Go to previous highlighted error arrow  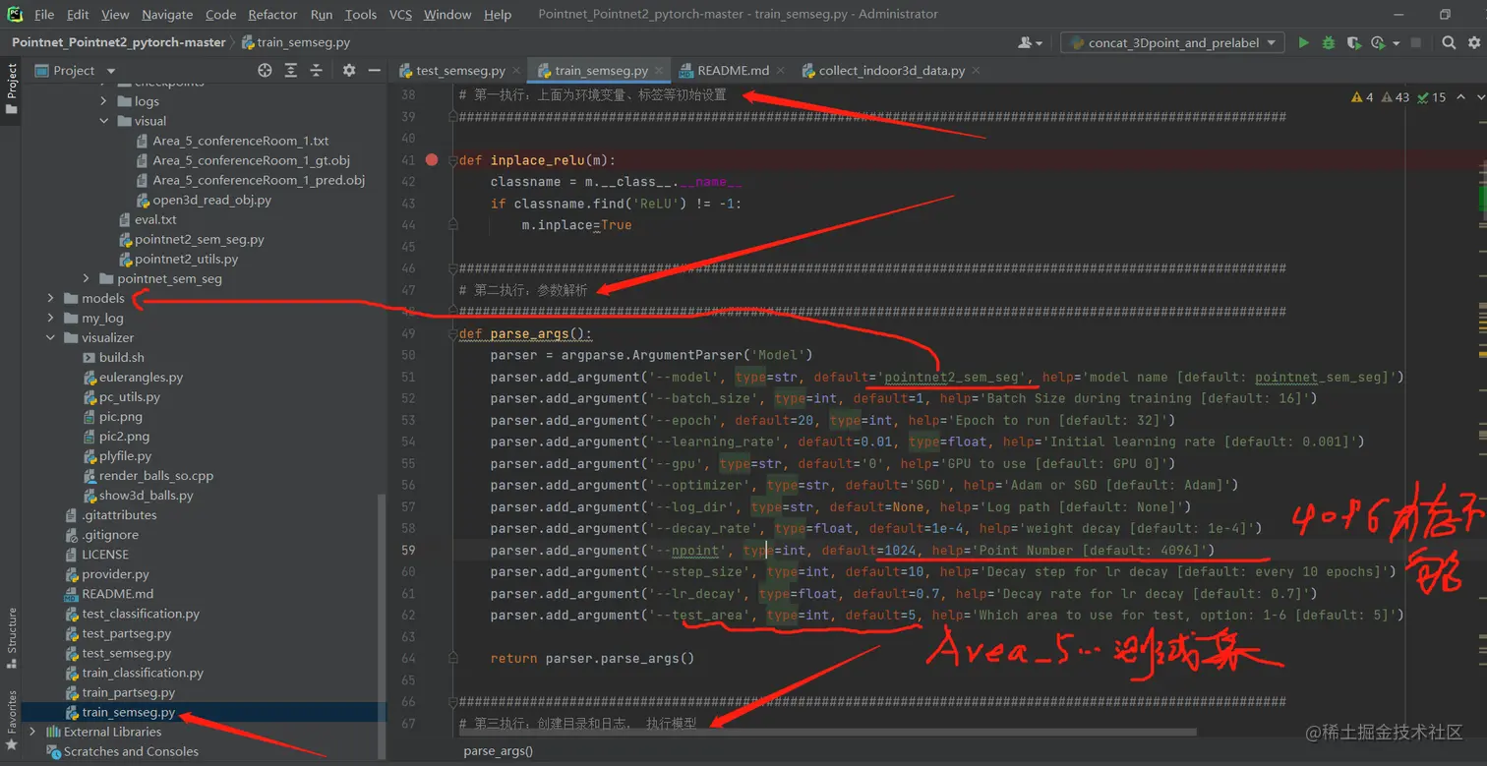point(1461,97)
